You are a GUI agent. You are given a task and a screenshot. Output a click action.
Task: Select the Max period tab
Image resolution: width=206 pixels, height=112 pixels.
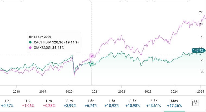coord(174,103)
